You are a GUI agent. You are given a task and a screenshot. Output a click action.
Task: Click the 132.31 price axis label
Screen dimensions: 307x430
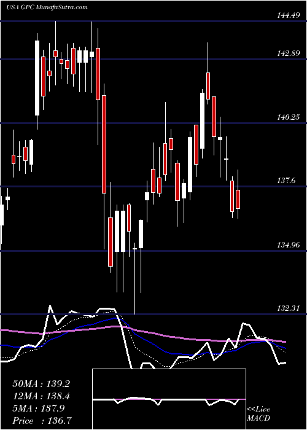[x=289, y=308]
